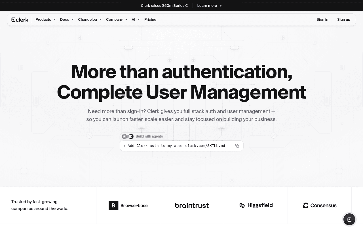Screen dimensions: 363x233
Task: Open the chat widget in the bottom corner
Action: [x=349, y=219]
